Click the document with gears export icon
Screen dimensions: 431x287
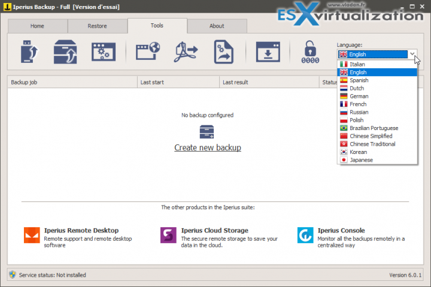224,52
